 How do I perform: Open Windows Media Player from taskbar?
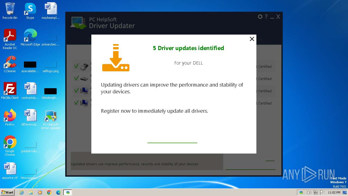point(40,192)
